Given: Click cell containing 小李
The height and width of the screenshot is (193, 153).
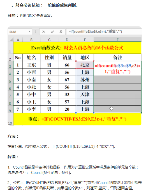Looking at the screenshot, I should coord(31,109).
